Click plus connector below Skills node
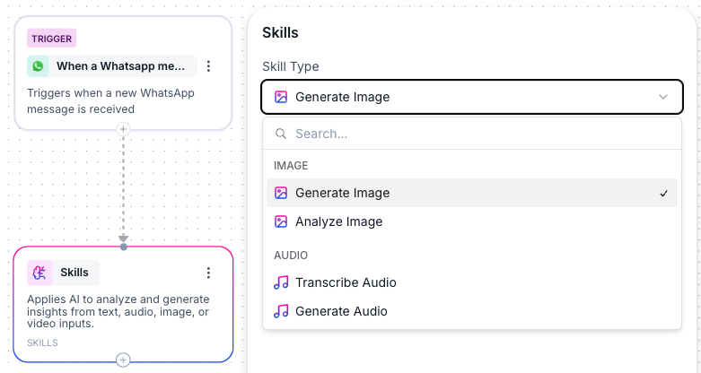Screen dimensions: 701x373 pyautogui.click(x=124, y=360)
